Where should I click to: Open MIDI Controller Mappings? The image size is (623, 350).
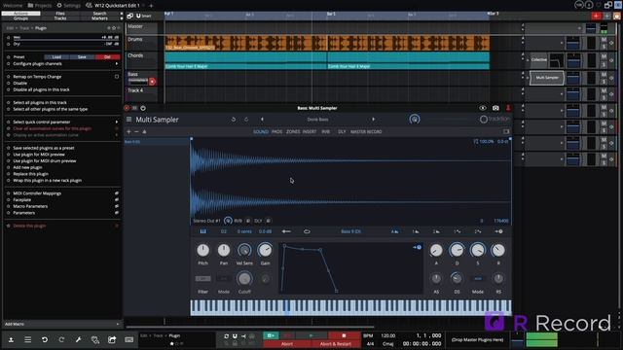[x=37, y=193]
